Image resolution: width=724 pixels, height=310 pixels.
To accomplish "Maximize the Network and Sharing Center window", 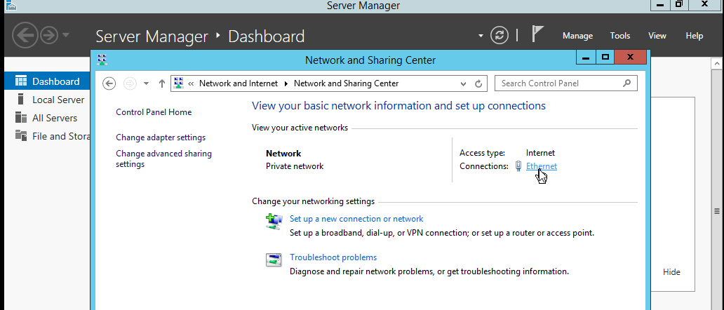I will pyautogui.click(x=605, y=58).
